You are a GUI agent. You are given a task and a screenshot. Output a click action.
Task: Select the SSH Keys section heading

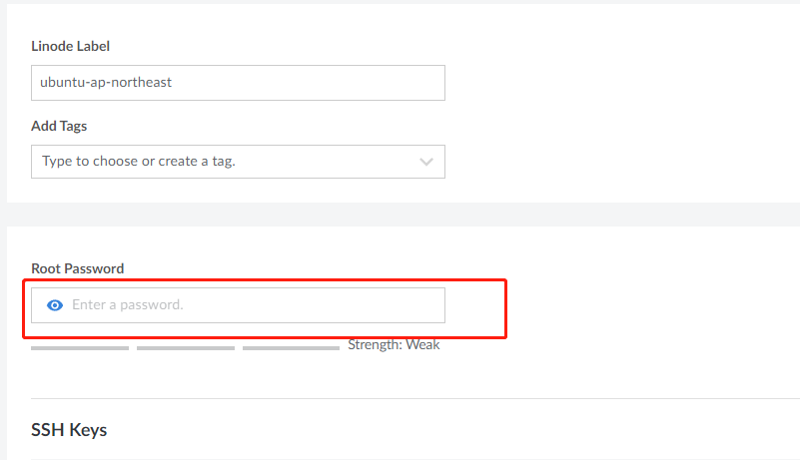pyautogui.click(x=69, y=430)
